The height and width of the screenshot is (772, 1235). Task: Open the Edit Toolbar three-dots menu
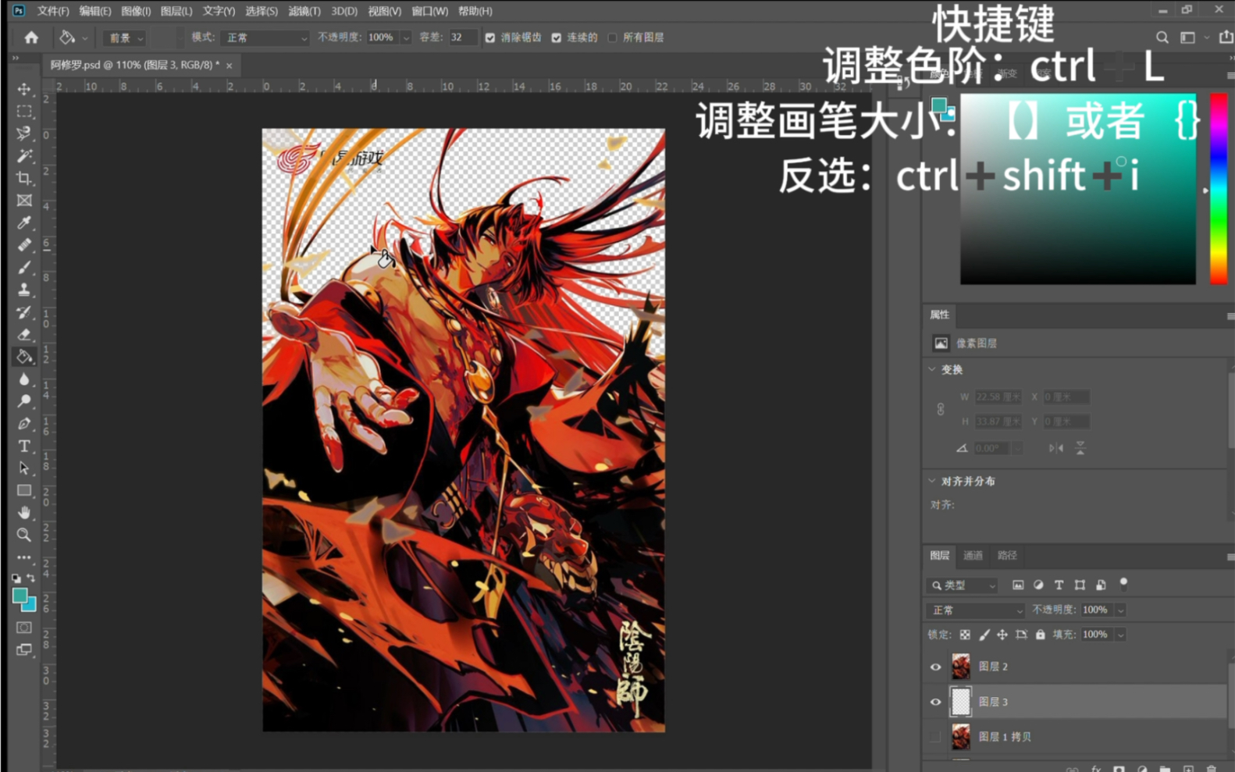tap(24, 557)
